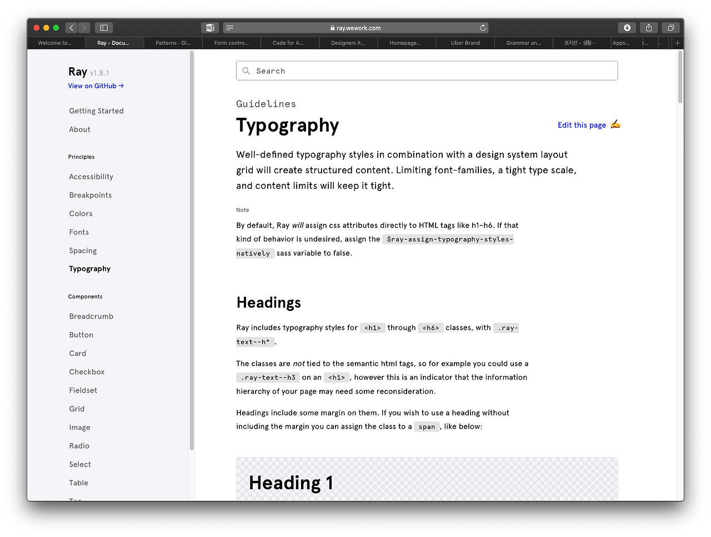Click the Ray logo title in sidebar
Screen dimensions: 711x537
click(x=78, y=72)
